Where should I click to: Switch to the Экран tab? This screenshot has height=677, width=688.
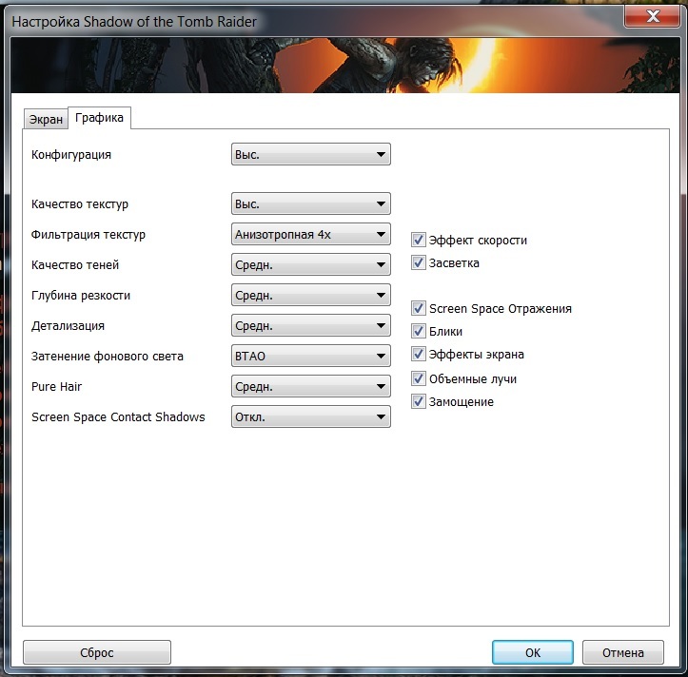click(x=46, y=120)
